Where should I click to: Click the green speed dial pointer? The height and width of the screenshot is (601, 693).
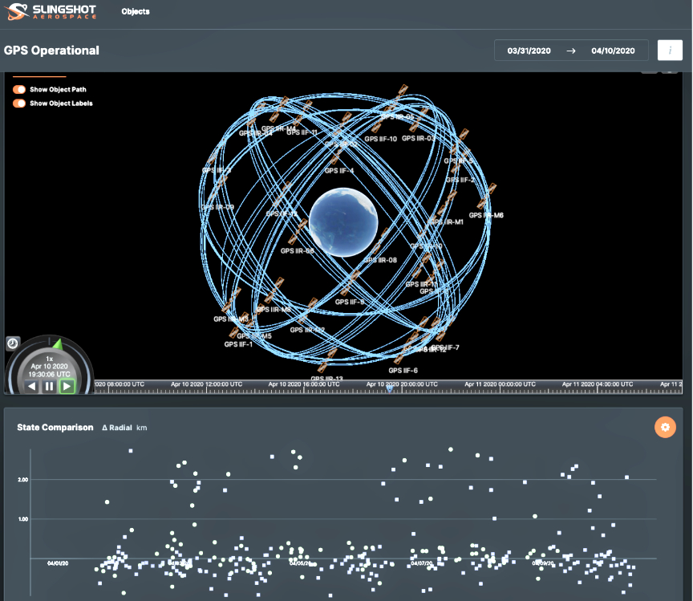[x=58, y=344]
